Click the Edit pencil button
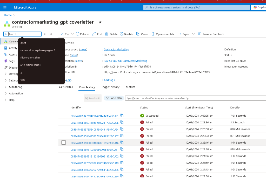Viewport: 266px width, 179px height. pos(97,34)
